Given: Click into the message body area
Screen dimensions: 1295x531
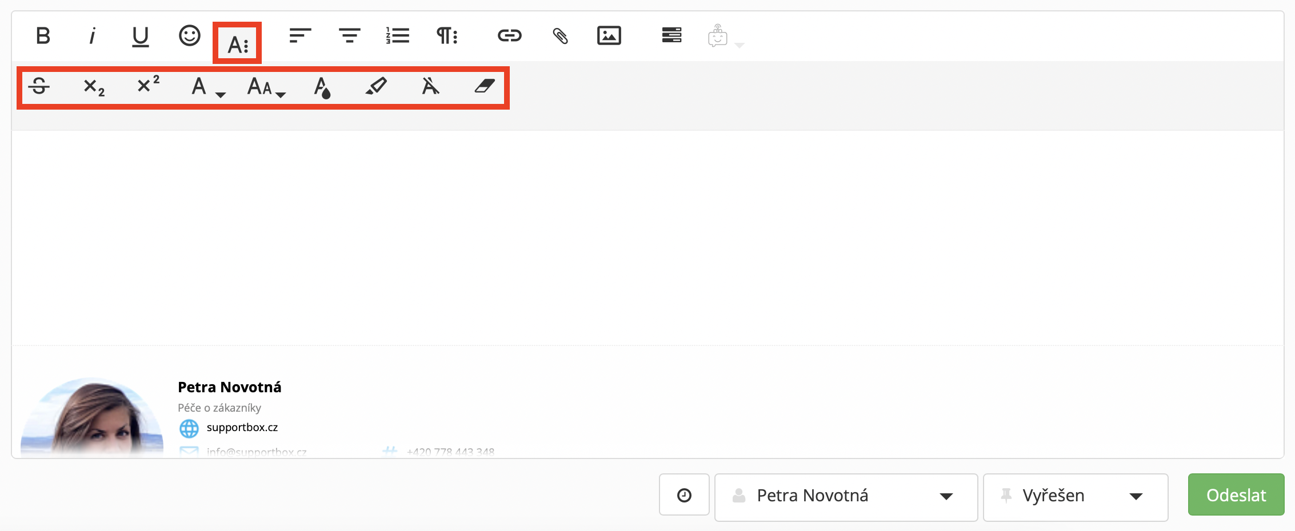Looking at the screenshot, I should tap(647, 237).
